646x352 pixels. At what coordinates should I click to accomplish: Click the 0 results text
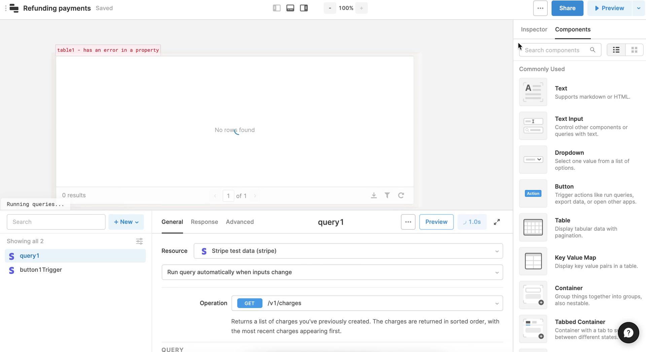[x=74, y=195]
